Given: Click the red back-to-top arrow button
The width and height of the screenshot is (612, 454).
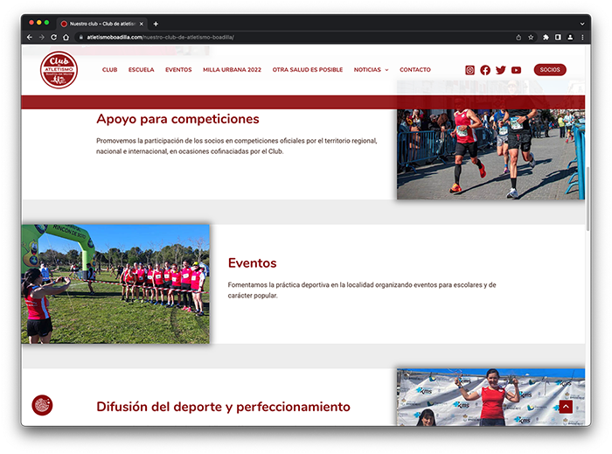Looking at the screenshot, I should (566, 407).
